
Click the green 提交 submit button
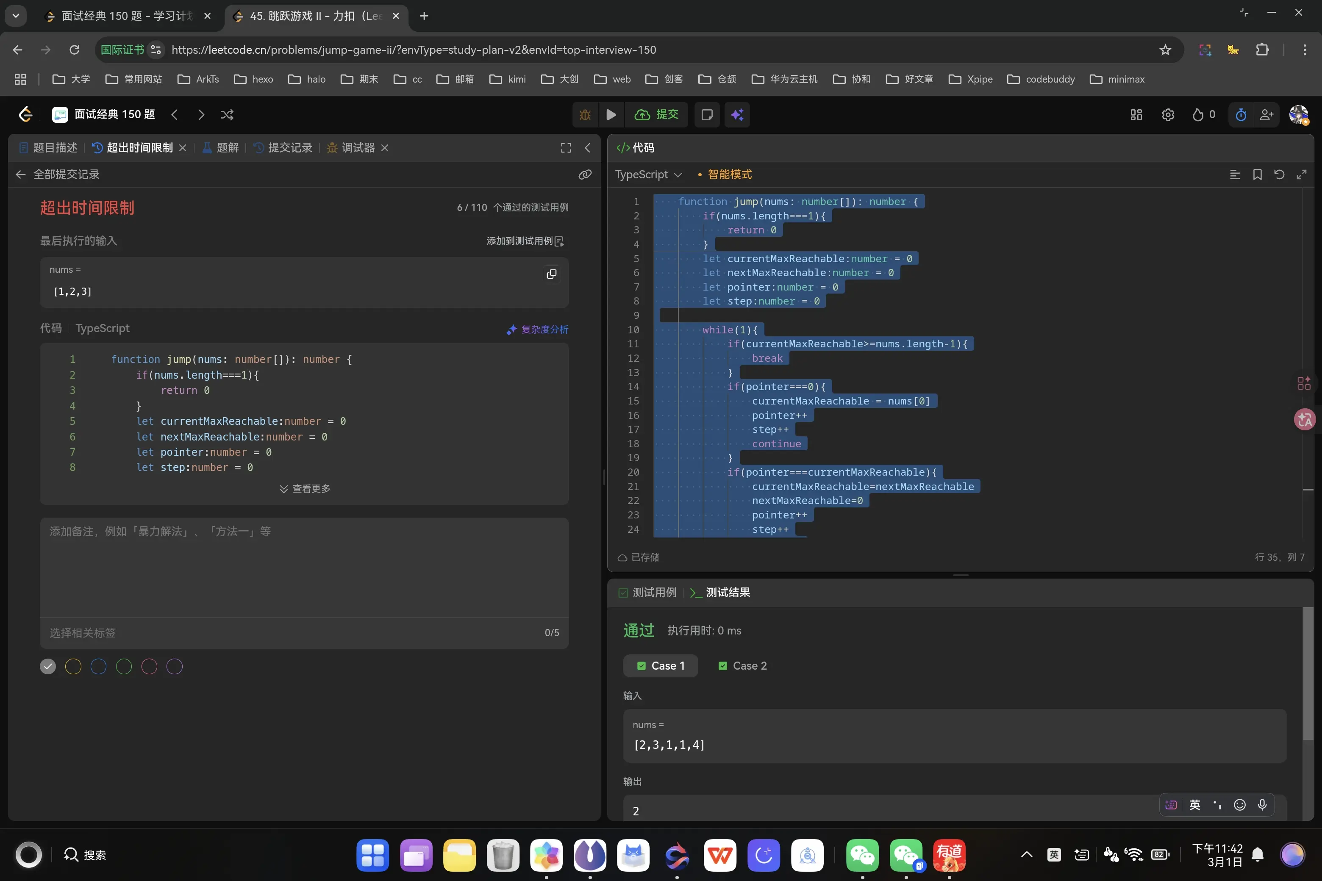click(656, 115)
